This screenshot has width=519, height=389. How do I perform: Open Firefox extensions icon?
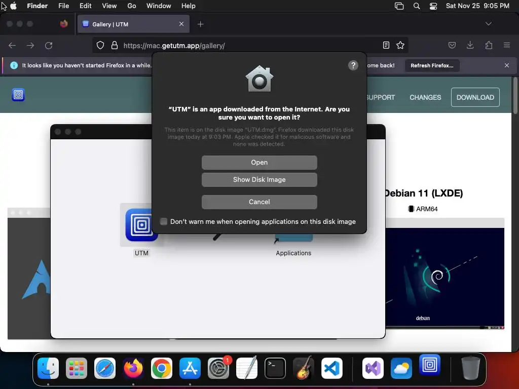pyautogui.click(x=489, y=45)
